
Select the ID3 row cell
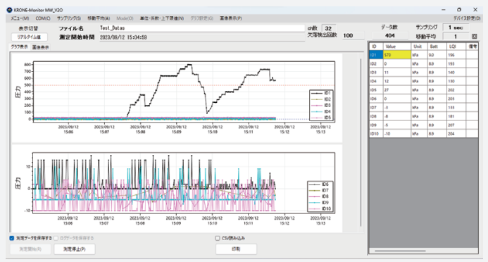click(376, 73)
